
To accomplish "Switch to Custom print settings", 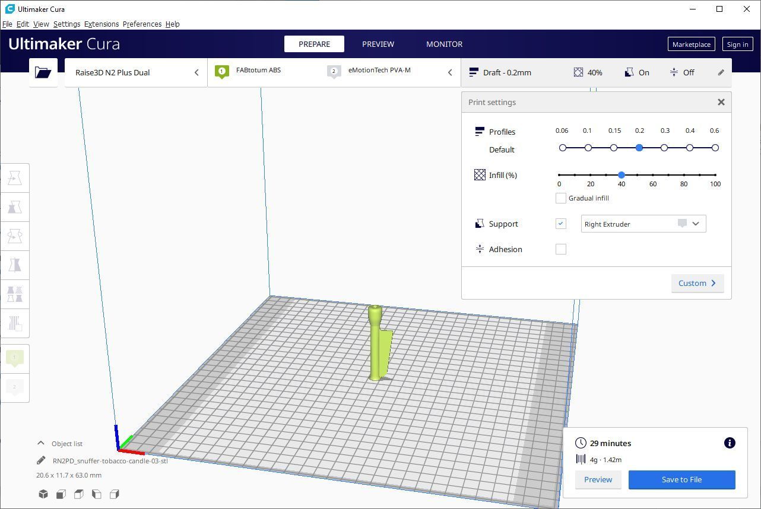I will click(697, 283).
